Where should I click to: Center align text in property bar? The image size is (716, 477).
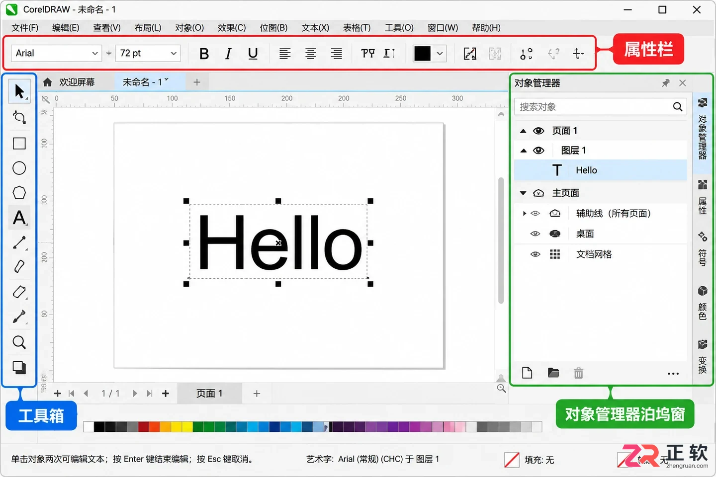(x=311, y=53)
